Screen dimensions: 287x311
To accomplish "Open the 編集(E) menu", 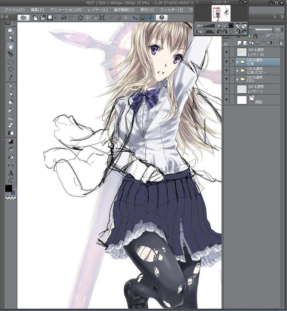I will (x=37, y=10).
